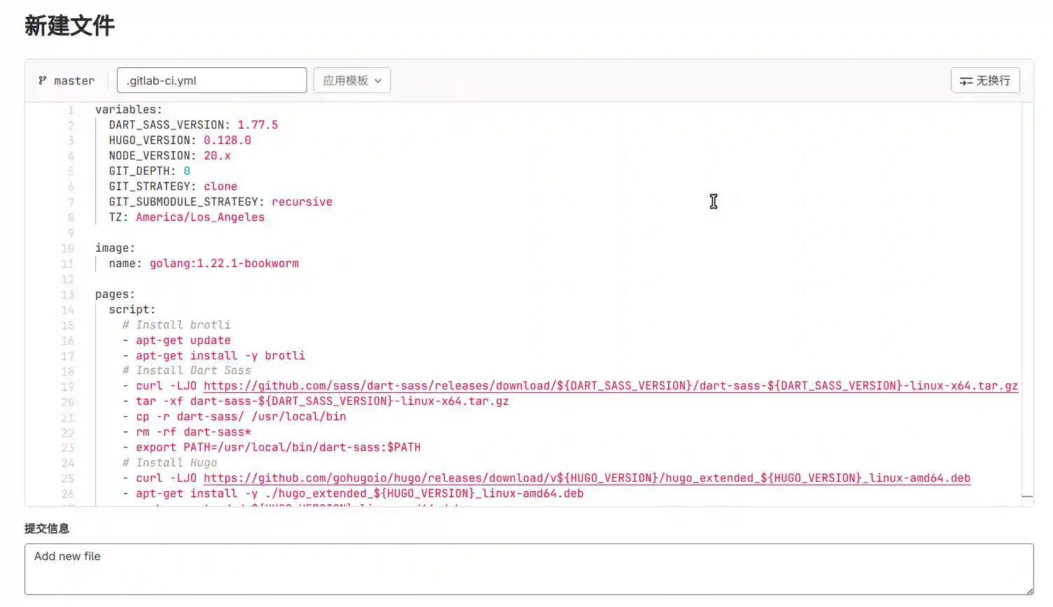Click the GIT_DEPTH value 0
Image resolution: width=1053 pixels, height=607 pixels.
click(x=186, y=171)
